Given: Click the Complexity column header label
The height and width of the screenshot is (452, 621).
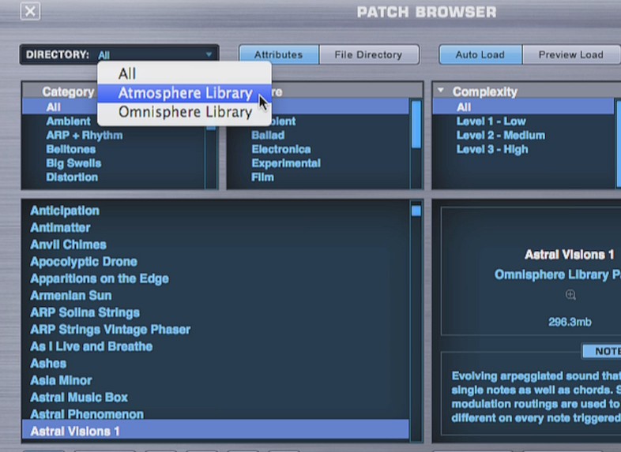Looking at the screenshot, I should click(x=485, y=92).
